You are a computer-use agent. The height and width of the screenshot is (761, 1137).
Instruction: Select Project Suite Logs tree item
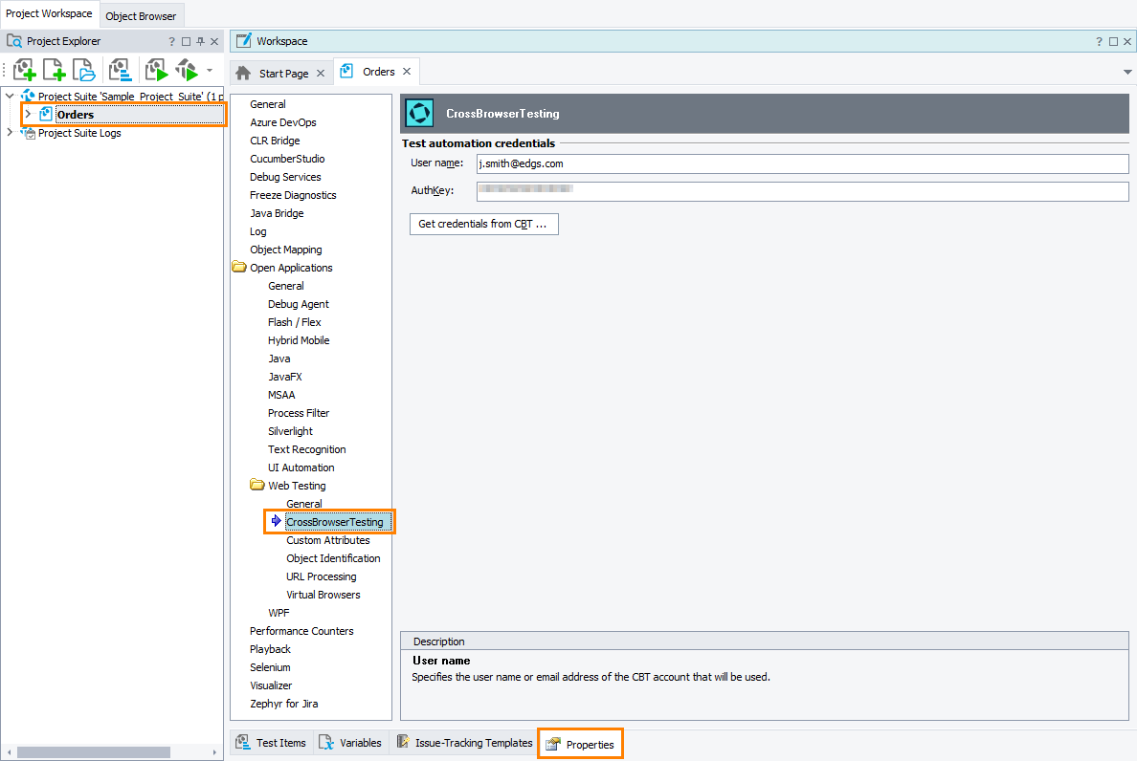click(x=79, y=133)
